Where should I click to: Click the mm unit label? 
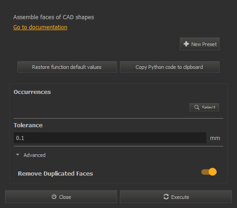click(x=215, y=138)
